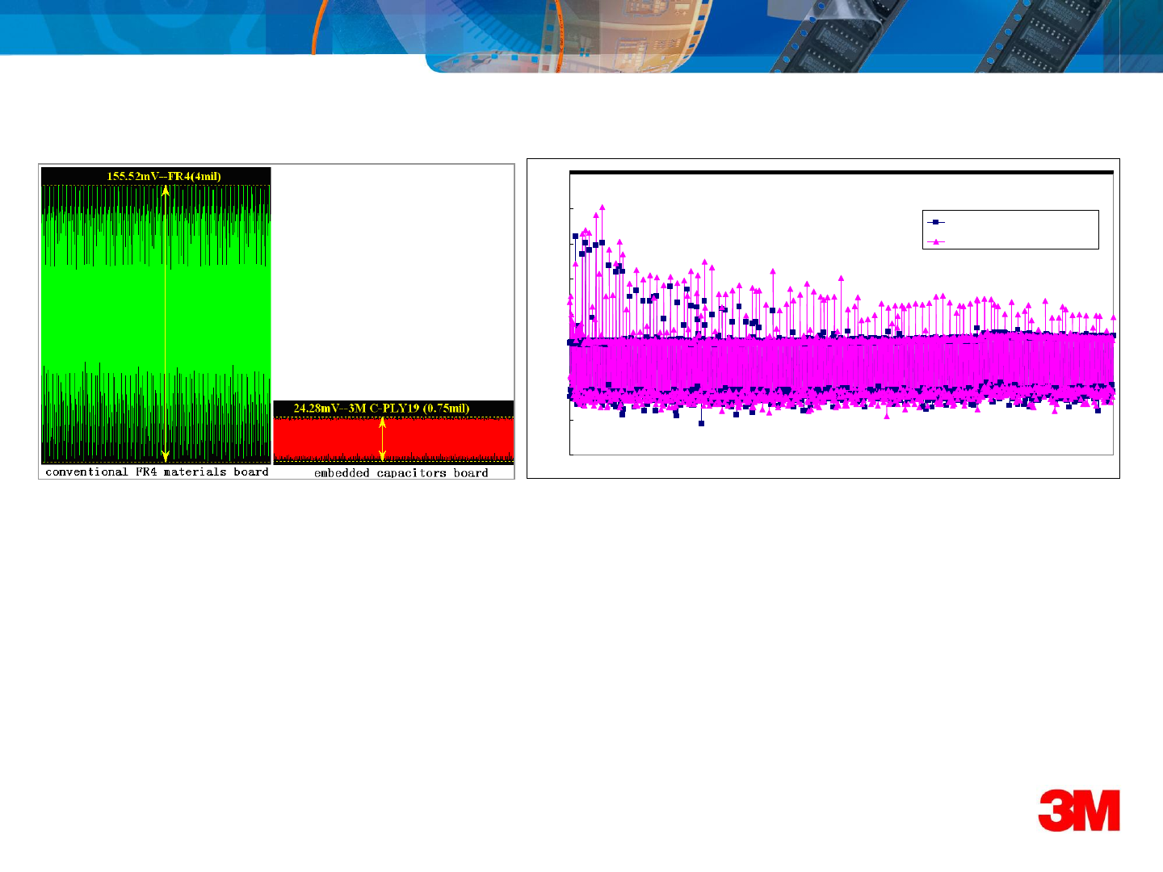Screen dimensions: 1163x872
Task: Click the yellow arrow on green waveform
Action: [x=166, y=323]
